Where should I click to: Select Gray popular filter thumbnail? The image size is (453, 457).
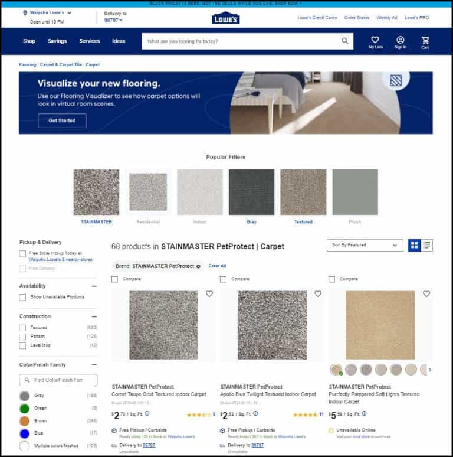pos(251,192)
